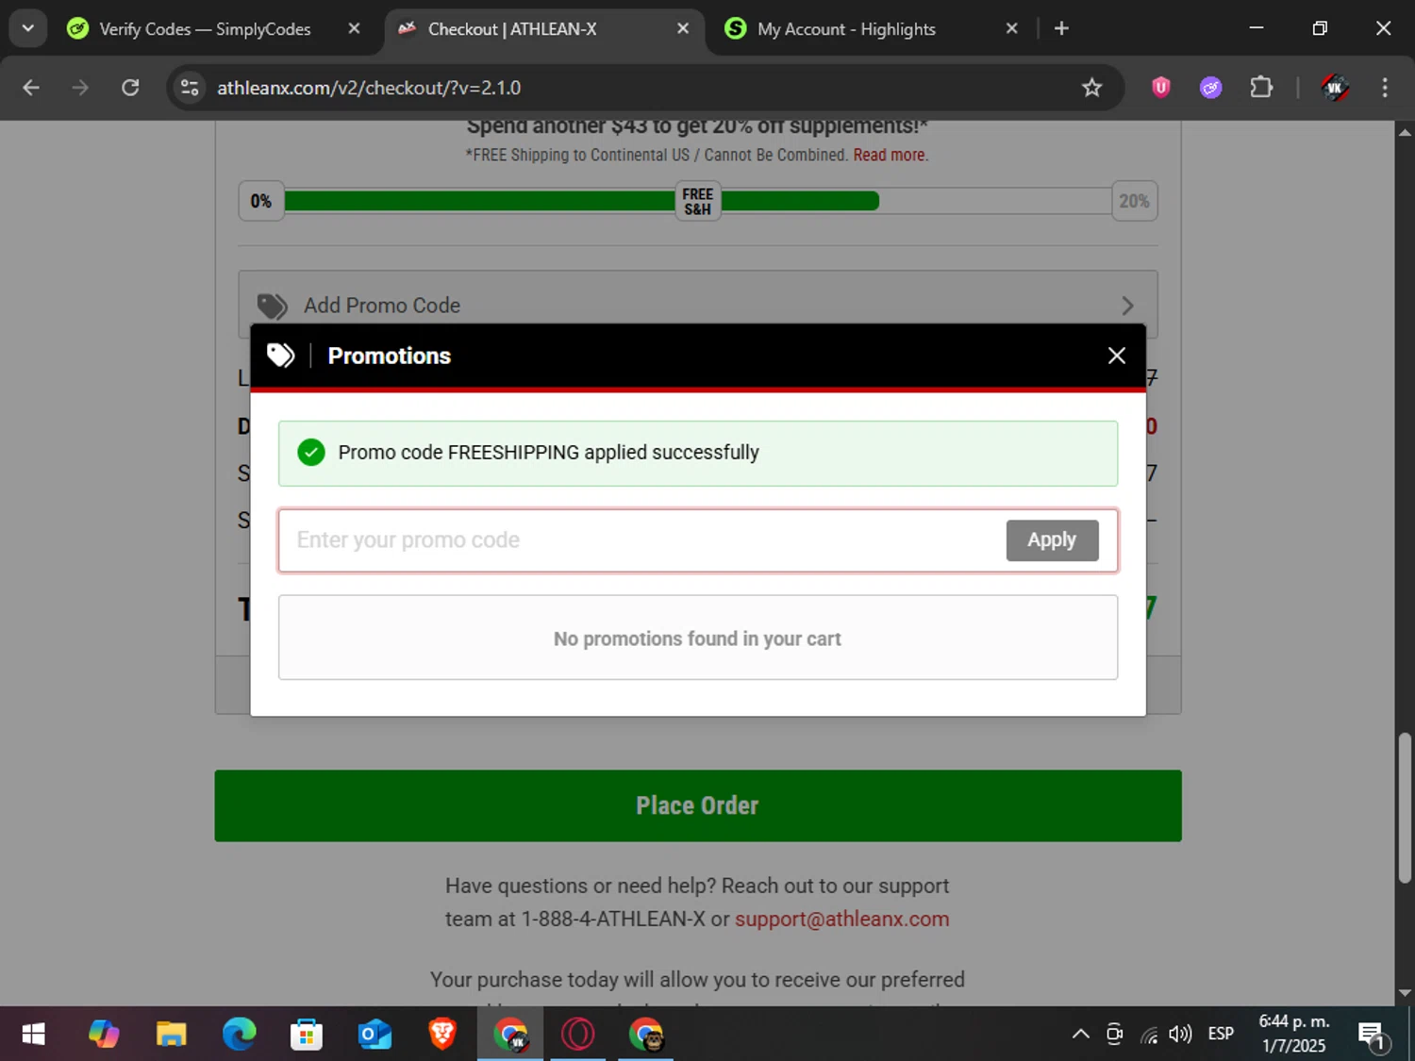
Task: Open Meet Now camera tray icon
Action: (x=1114, y=1035)
